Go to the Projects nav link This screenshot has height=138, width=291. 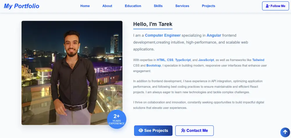(x=209, y=6)
